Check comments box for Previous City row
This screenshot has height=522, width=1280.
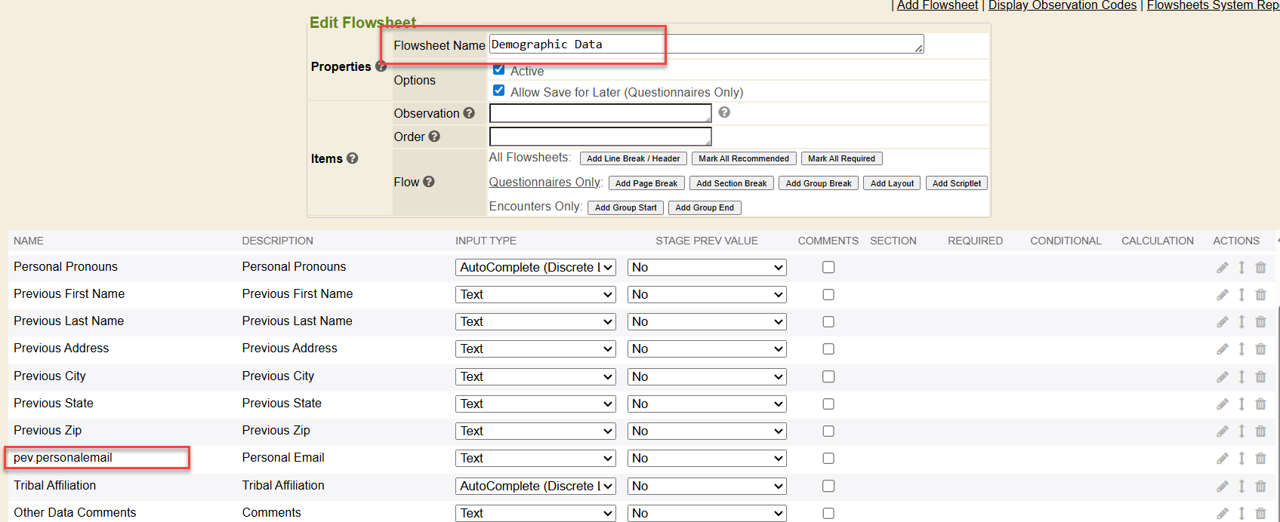point(828,376)
